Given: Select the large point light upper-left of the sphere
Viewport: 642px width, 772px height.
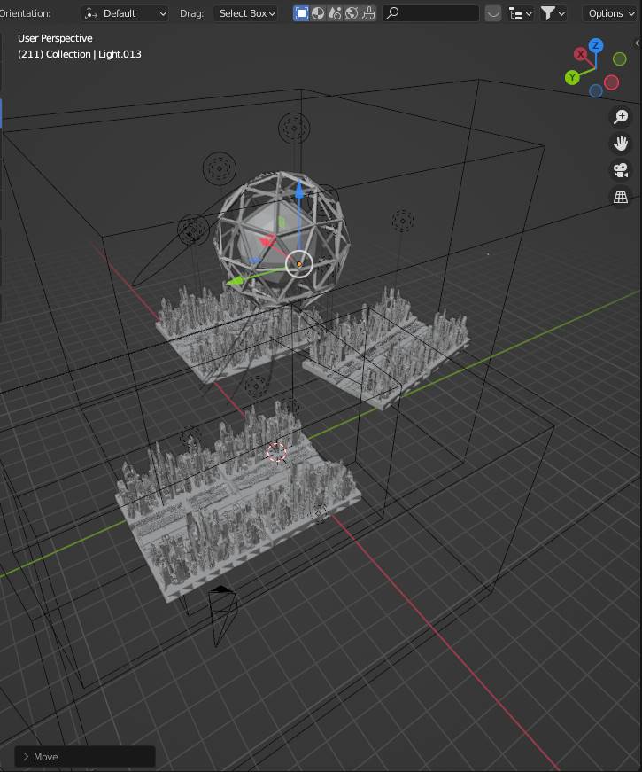Looking at the screenshot, I should [220, 169].
